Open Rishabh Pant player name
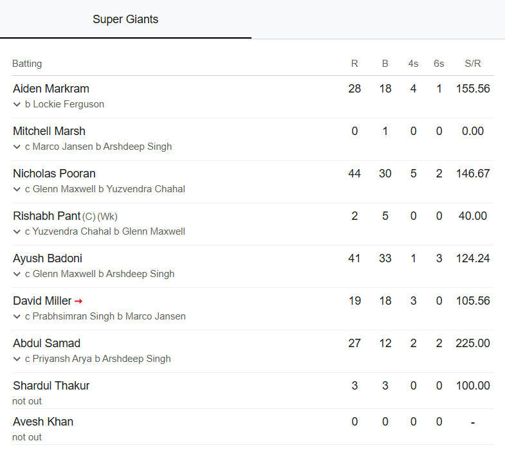Viewport: 505px width, 450px height. coord(47,216)
